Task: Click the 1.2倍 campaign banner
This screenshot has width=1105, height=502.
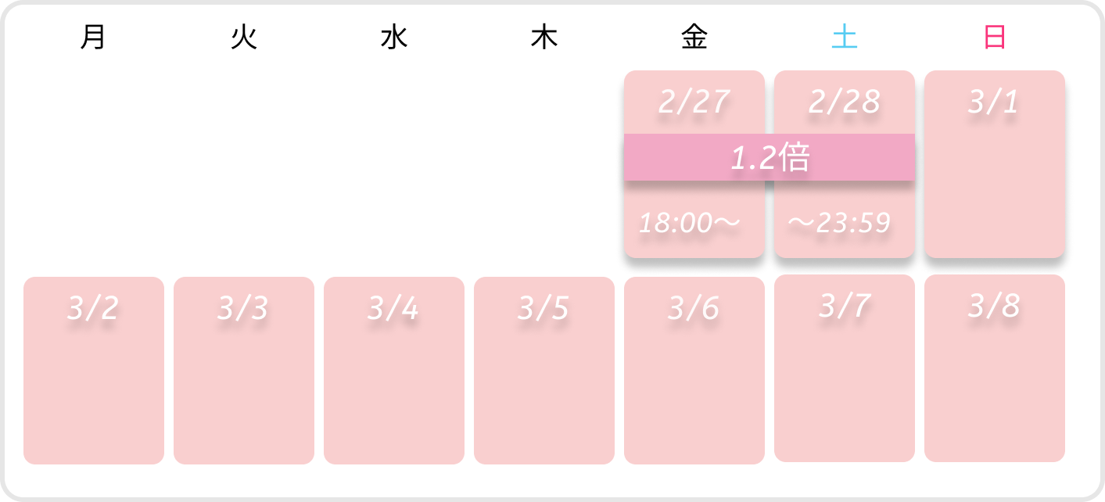Action: pyautogui.click(x=770, y=157)
